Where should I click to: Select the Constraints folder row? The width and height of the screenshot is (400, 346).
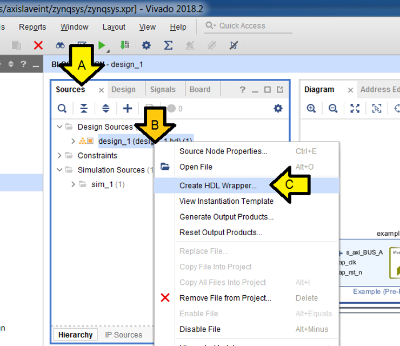97,155
